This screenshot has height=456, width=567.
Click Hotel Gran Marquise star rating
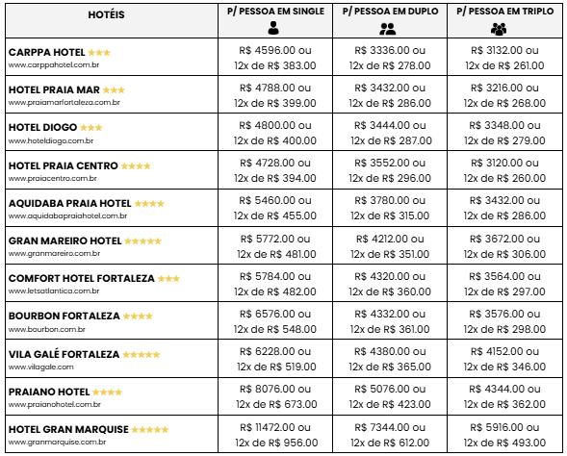click(150, 430)
